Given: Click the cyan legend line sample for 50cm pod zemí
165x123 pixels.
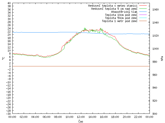Looking at the screenshot, I should [143, 18].
